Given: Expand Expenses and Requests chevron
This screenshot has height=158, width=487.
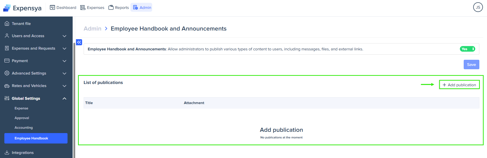Looking at the screenshot, I should click(64, 48).
